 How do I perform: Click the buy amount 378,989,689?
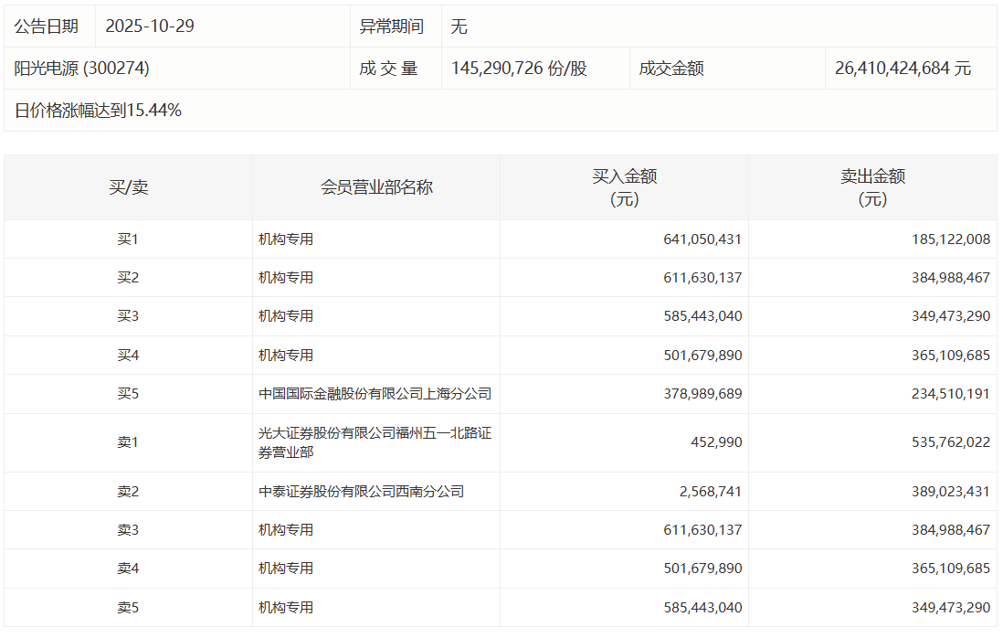click(702, 394)
